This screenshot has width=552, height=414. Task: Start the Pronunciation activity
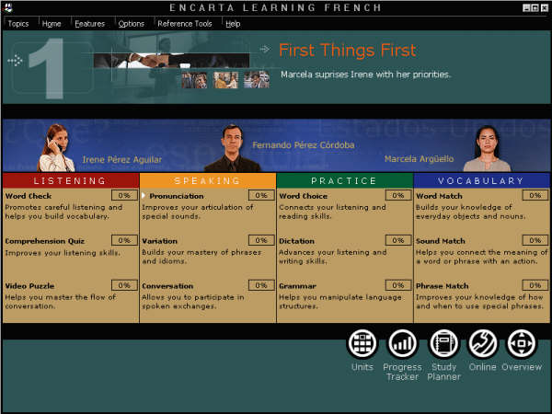pyautogui.click(x=177, y=196)
